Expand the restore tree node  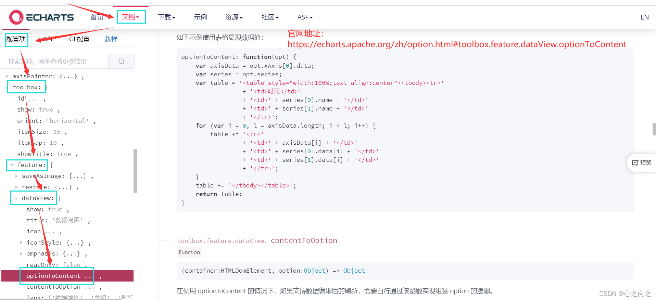coord(16,187)
